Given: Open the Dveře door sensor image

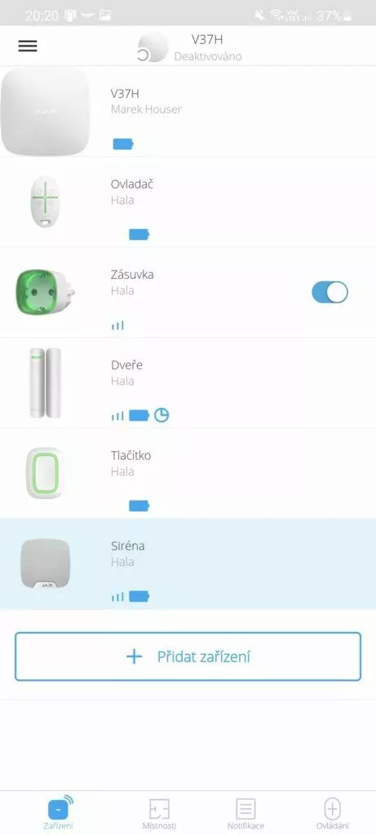Looking at the screenshot, I should click(46, 382).
